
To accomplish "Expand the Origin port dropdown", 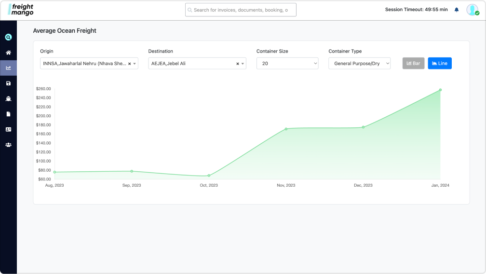I will pos(135,64).
